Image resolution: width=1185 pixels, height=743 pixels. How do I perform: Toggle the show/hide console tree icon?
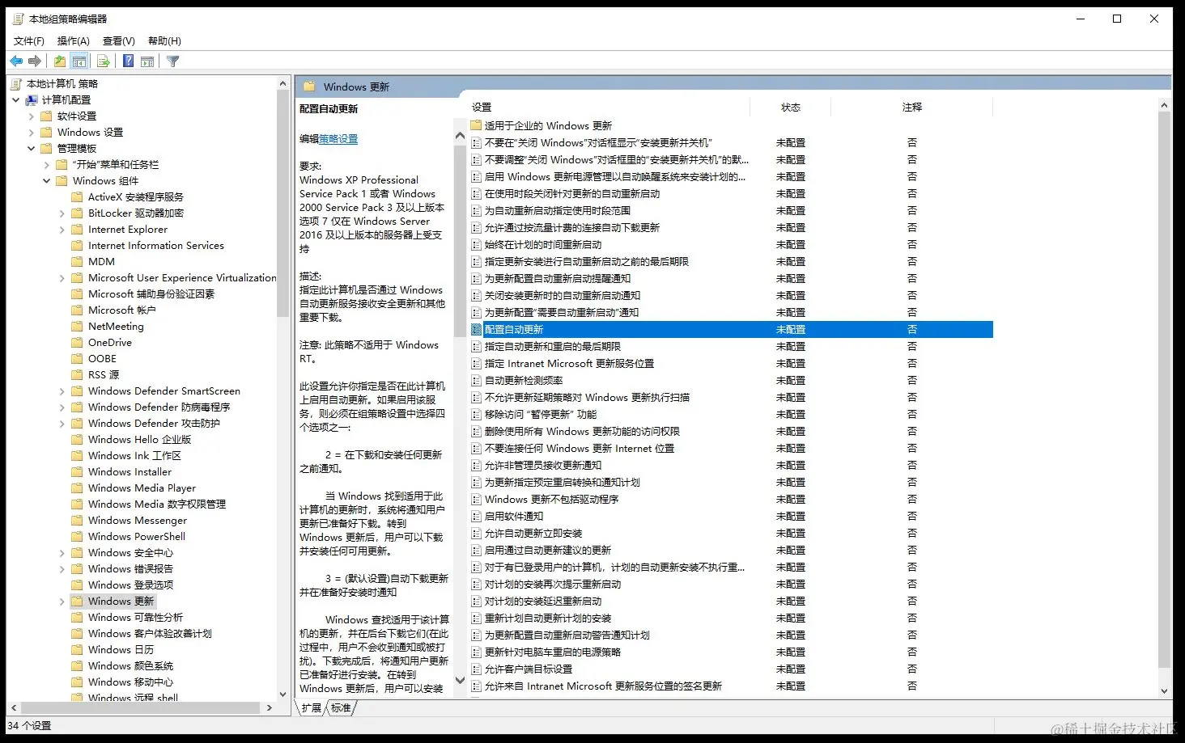pos(79,61)
